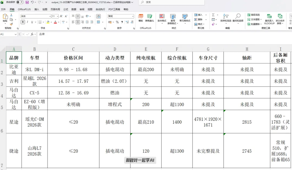
Task: Click 拆分合并表格 button
Action: point(280,19)
